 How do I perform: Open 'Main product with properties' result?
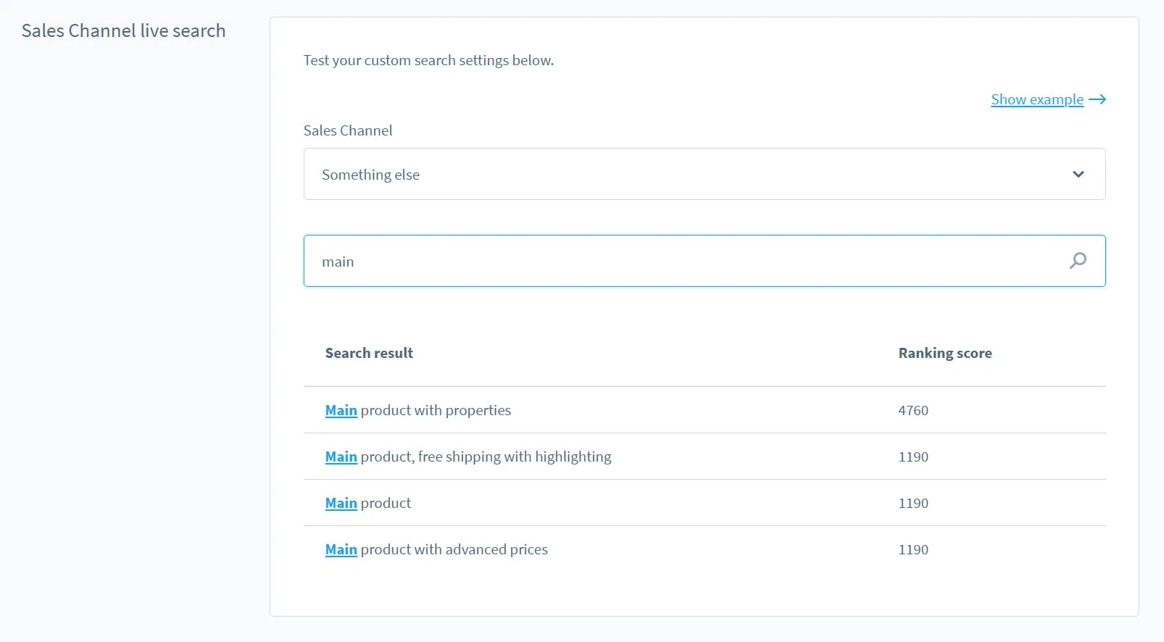pos(435,410)
